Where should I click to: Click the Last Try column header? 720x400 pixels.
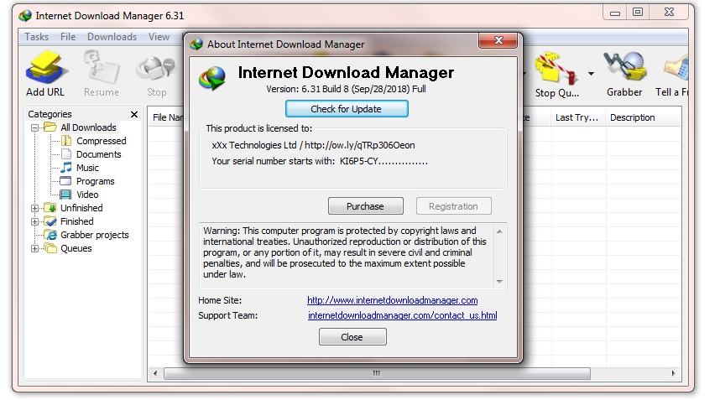(x=577, y=117)
